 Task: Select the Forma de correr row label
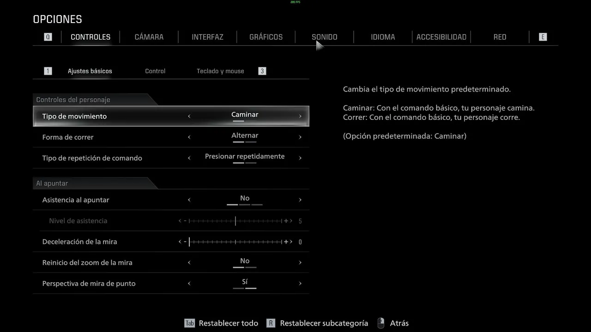[68, 137]
